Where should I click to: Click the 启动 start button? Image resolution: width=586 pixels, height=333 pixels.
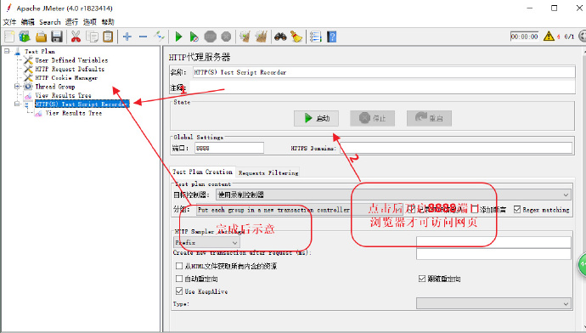[316, 118]
